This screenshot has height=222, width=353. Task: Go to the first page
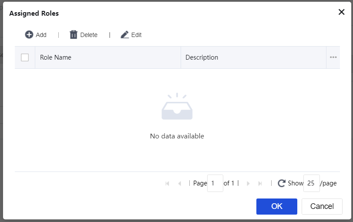tap(168, 184)
